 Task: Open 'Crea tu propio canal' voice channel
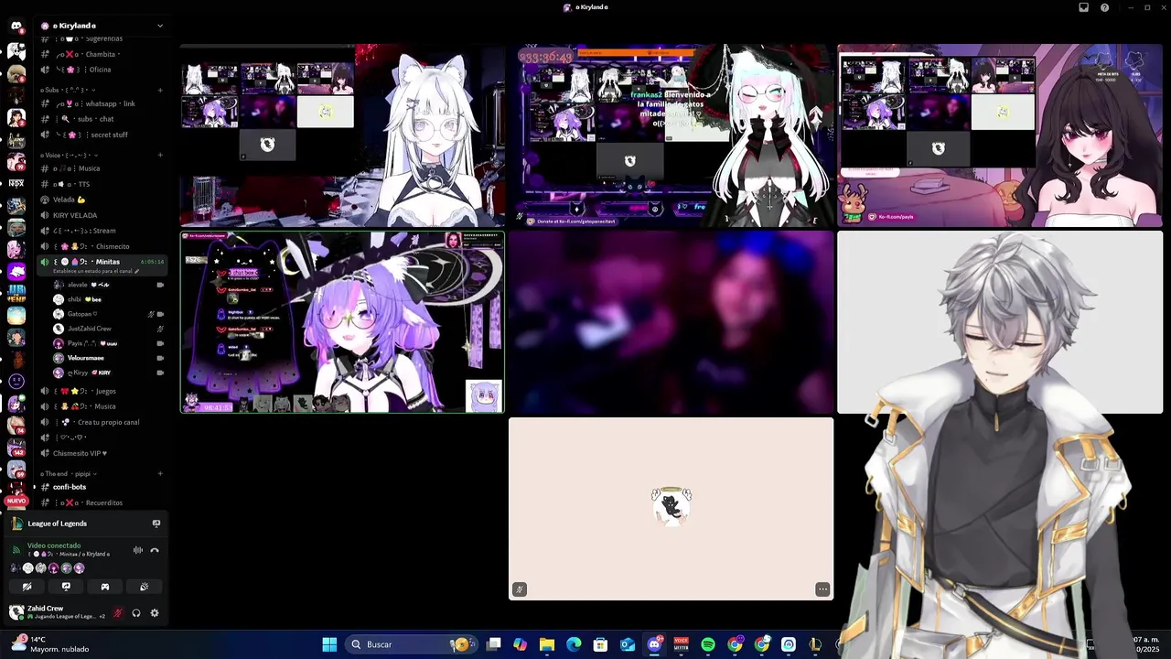[101, 422]
